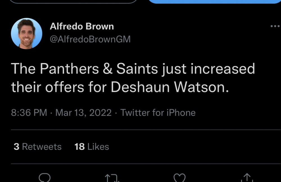Open the Twitter for iPhone source label
The image size is (281, 182).
pos(158,113)
